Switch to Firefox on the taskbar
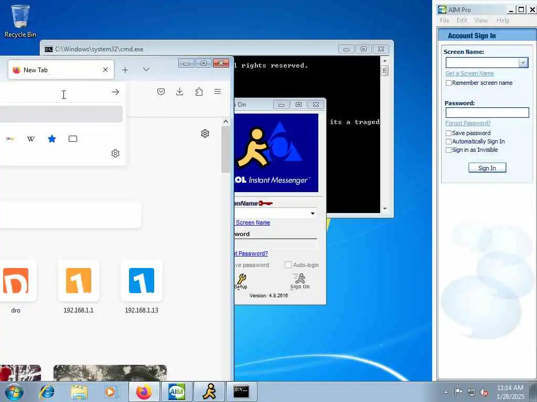Viewport: 537px width, 402px height. pos(144,392)
